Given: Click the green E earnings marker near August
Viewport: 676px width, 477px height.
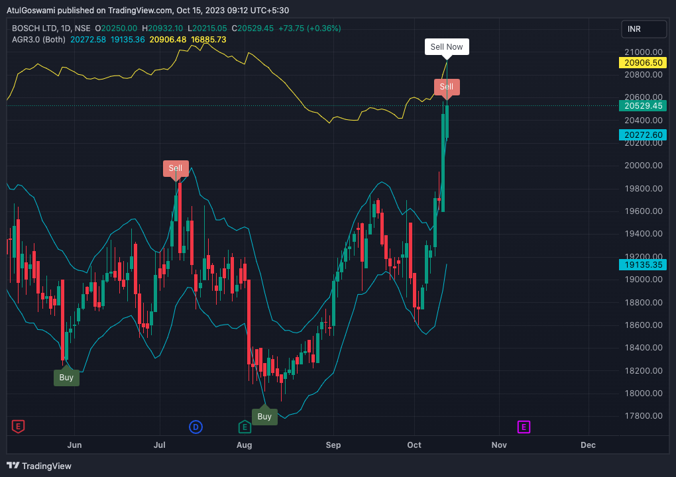Looking at the screenshot, I should (x=245, y=427).
